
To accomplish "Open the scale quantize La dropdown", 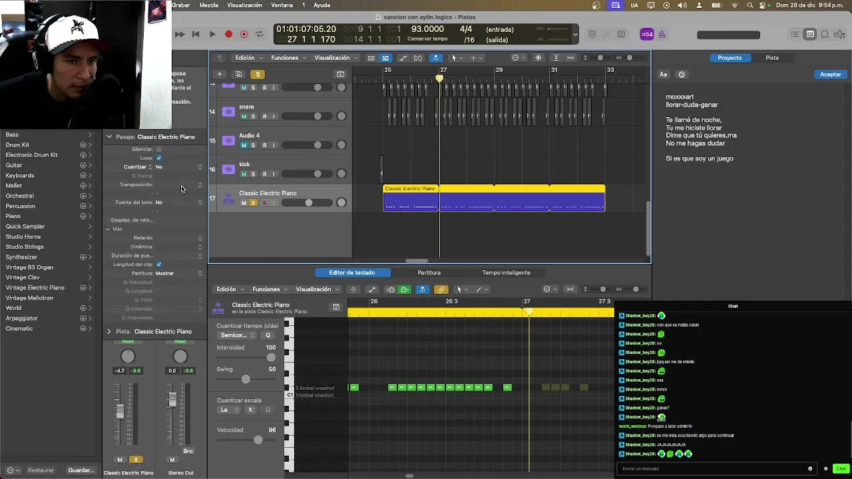I will click(x=228, y=410).
